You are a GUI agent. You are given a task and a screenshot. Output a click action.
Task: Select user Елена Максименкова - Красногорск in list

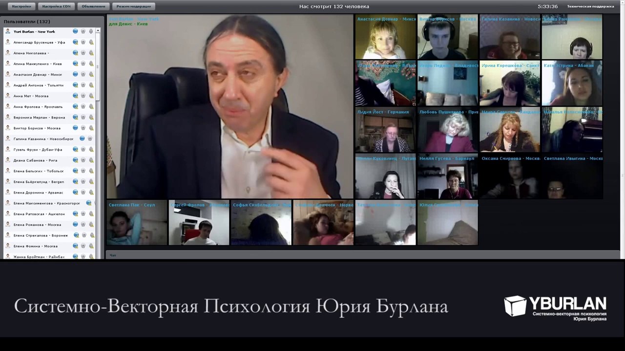pos(49,203)
